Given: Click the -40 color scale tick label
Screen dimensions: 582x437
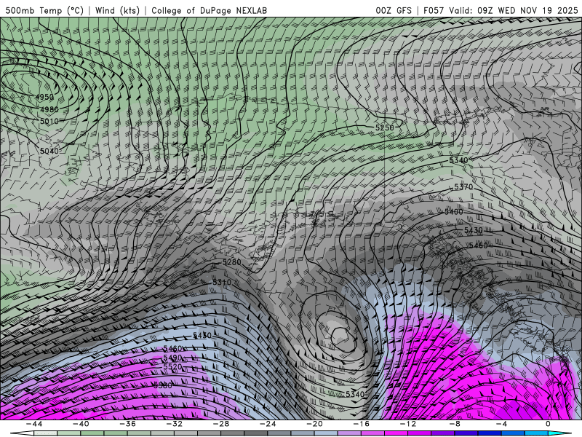Looking at the screenshot, I should click(x=81, y=424).
